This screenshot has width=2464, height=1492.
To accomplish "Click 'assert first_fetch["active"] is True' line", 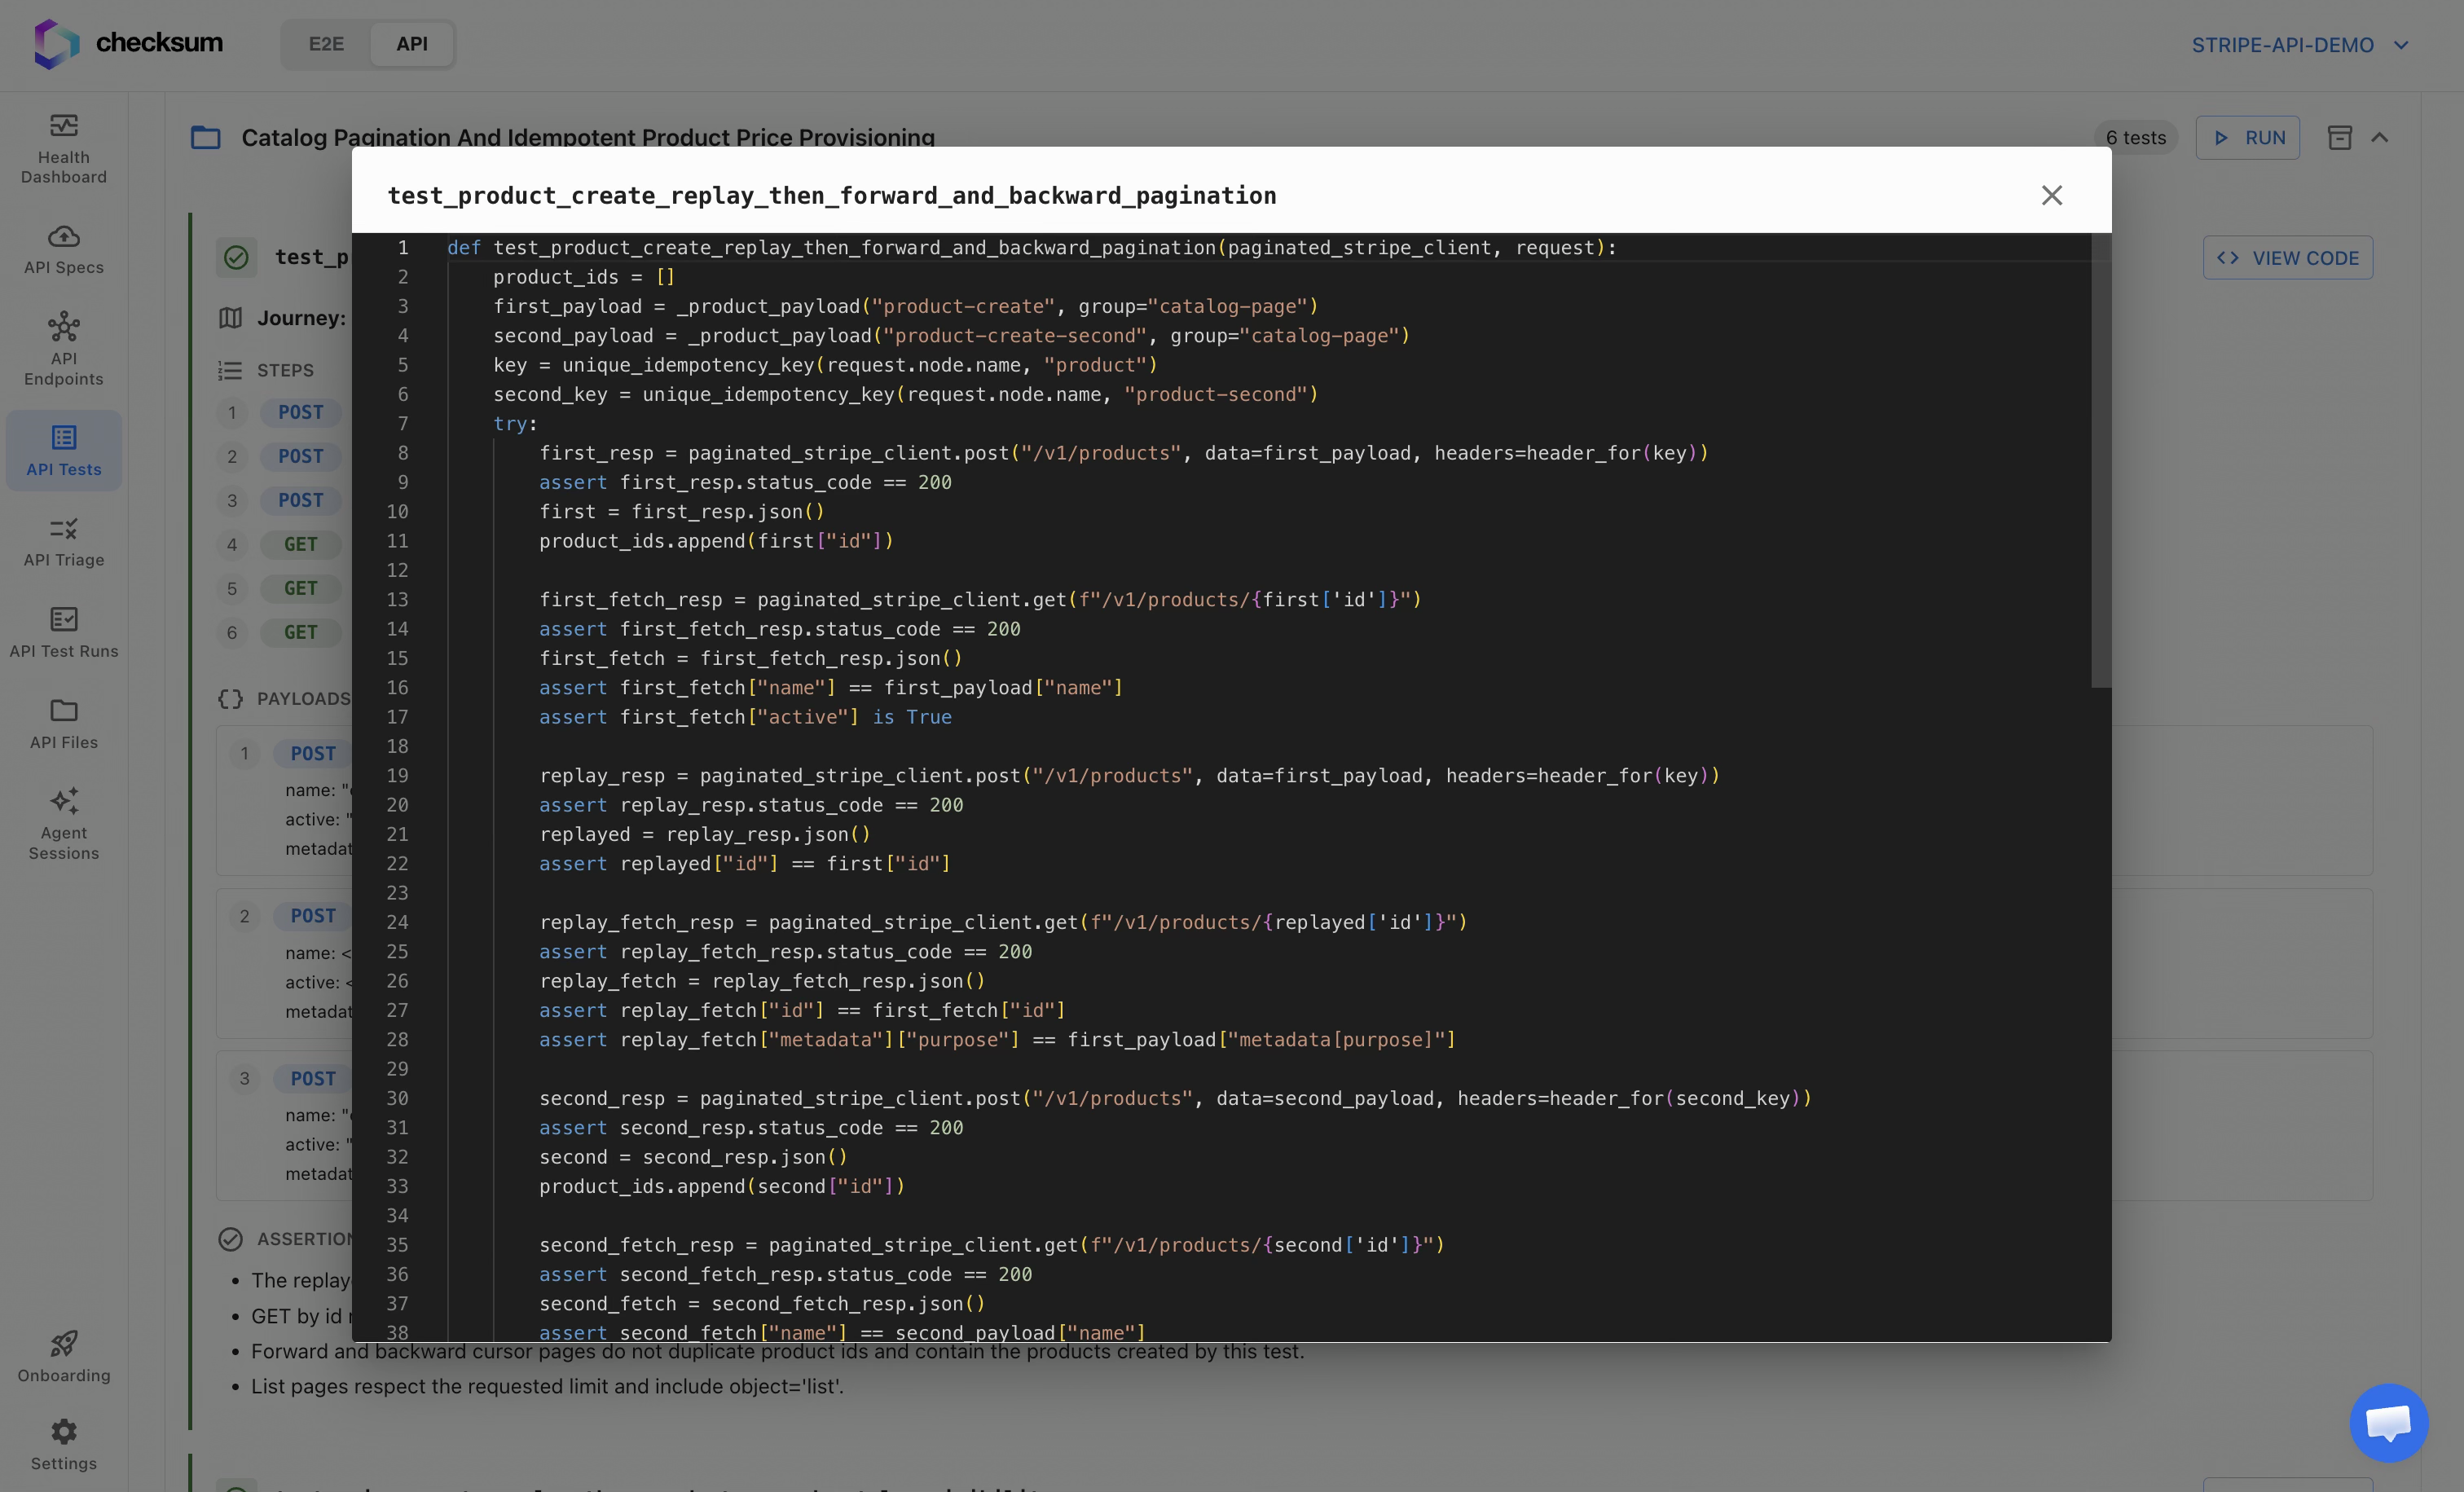I will [745, 717].
